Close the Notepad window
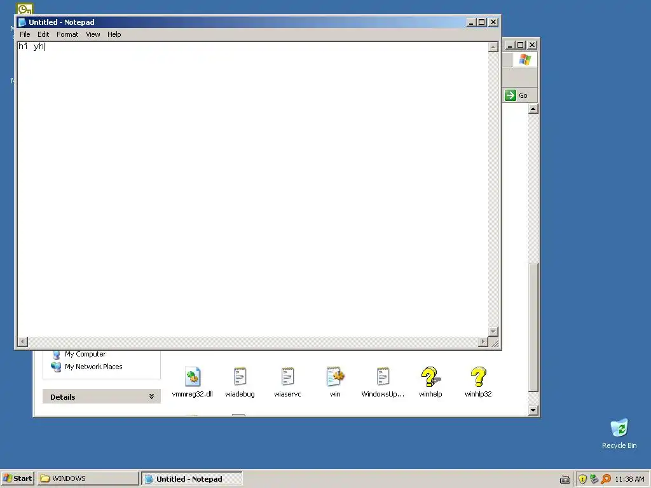The width and height of the screenshot is (651, 488). point(493,22)
